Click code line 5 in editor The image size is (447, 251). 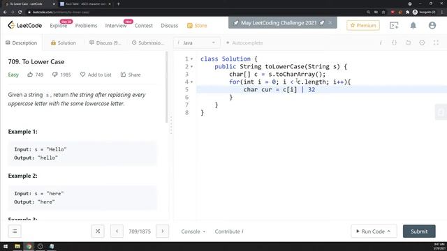click(321, 89)
